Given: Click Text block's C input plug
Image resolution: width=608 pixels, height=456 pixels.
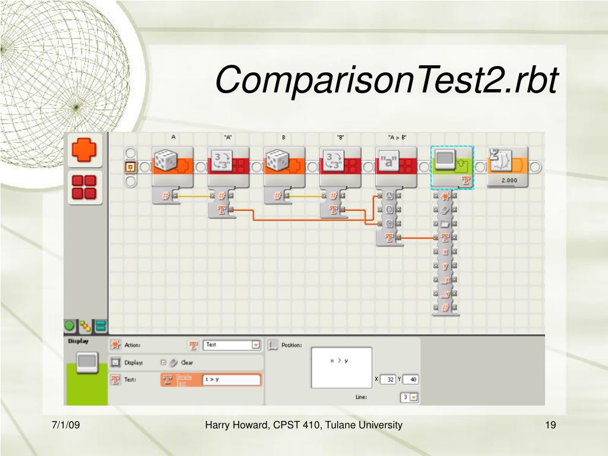Looking at the screenshot, I should coord(381,224).
